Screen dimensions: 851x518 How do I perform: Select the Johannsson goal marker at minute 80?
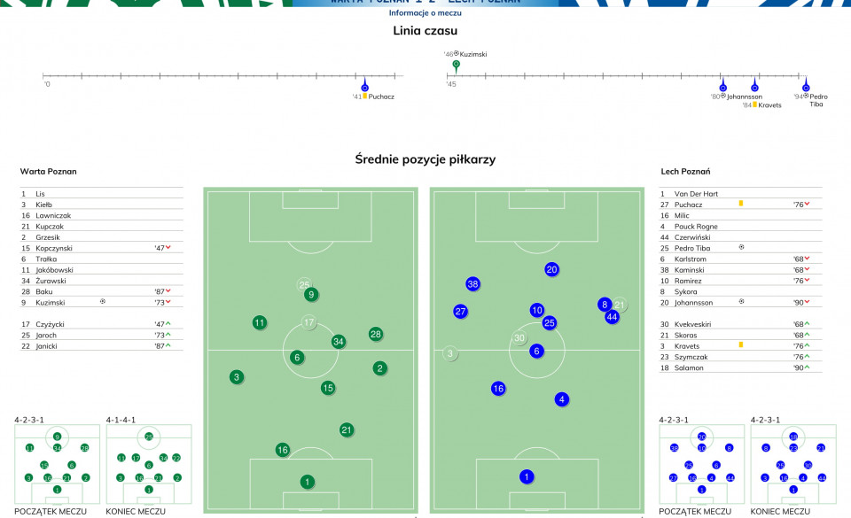[x=723, y=87]
